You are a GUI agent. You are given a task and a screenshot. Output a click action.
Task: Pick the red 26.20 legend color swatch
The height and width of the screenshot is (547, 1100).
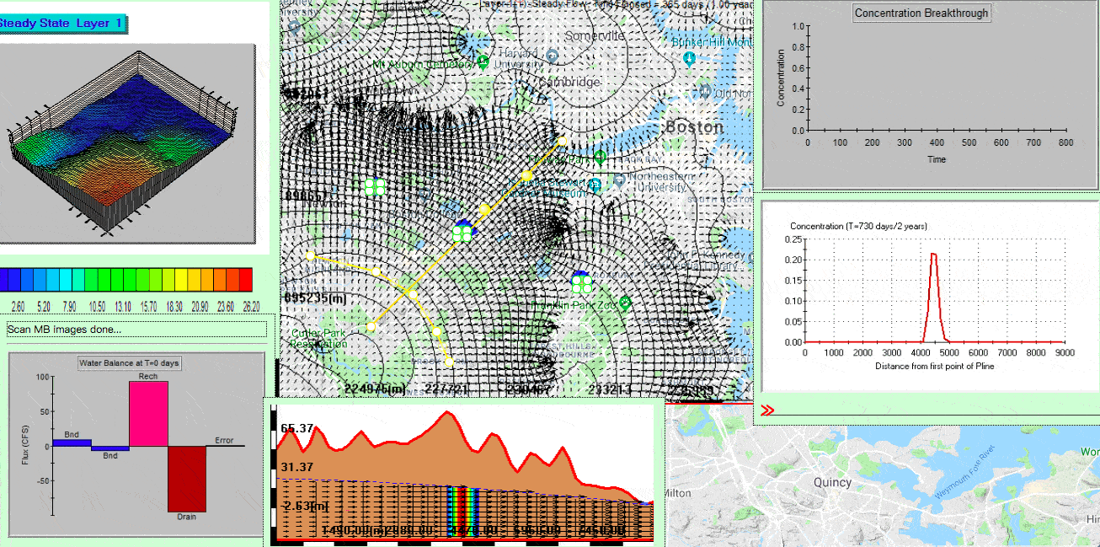pyautogui.click(x=246, y=278)
